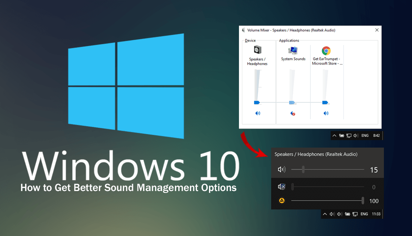Viewport: 412px width, 236px height.
Task: Click the master volume value 15
Action: pos(374,170)
